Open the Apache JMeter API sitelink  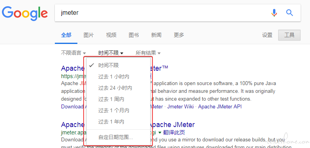point(220,106)
